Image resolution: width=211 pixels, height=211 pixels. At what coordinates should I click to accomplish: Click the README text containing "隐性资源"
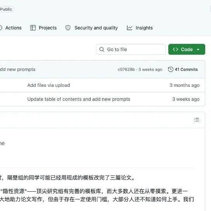pyautogui.click(x=94, y=191)
